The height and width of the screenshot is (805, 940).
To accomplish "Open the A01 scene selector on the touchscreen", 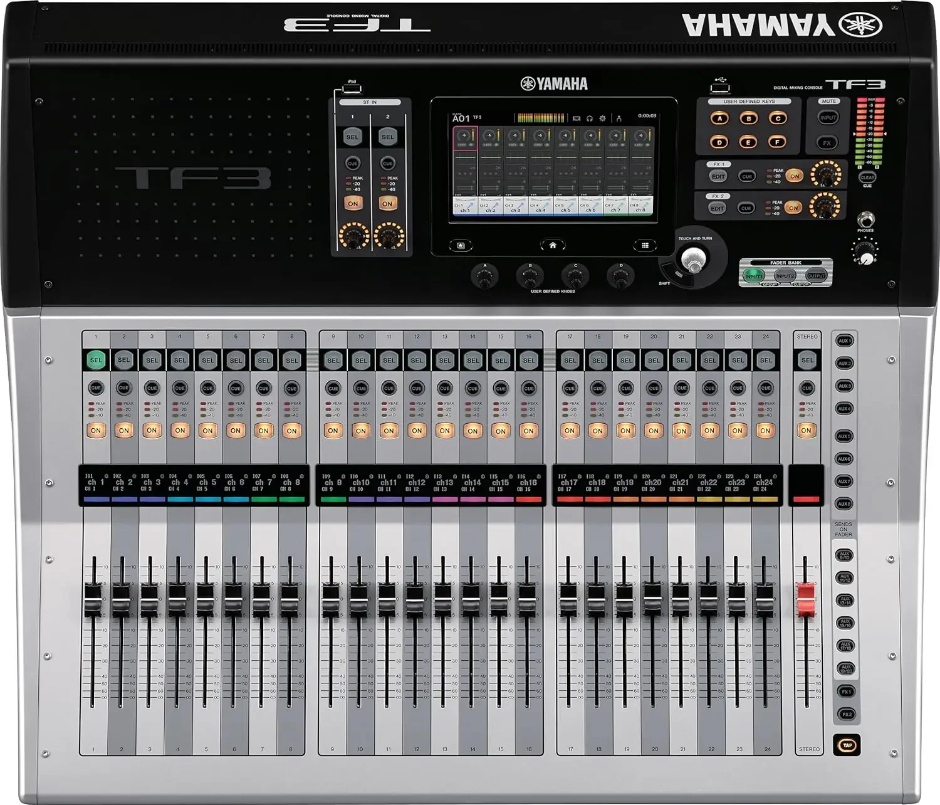I will pos(461,118).
